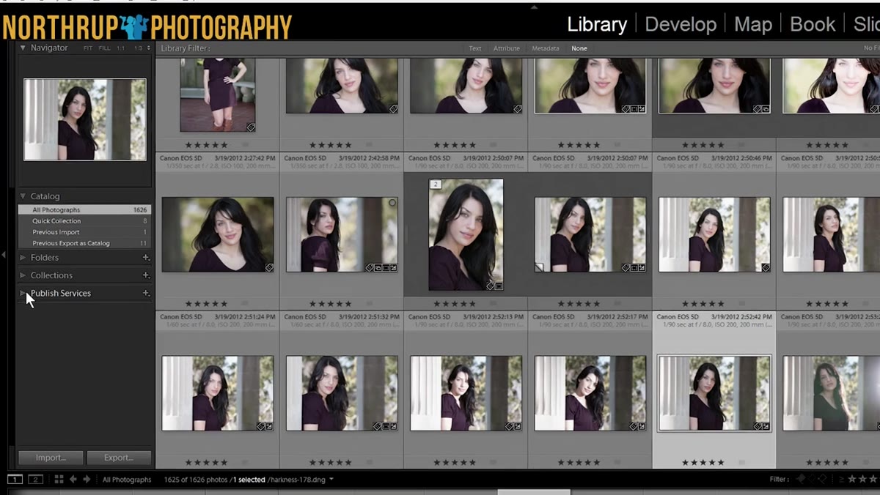Image resolution: width=880 pixels, height=495 pixels.
Task: Select Previous Import in Catalog
Action: tap(84, 232)
